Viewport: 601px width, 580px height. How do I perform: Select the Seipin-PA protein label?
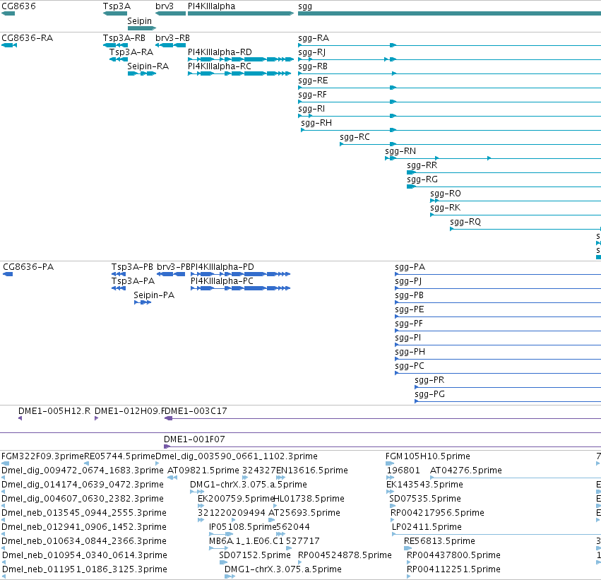tap(154, 295)
